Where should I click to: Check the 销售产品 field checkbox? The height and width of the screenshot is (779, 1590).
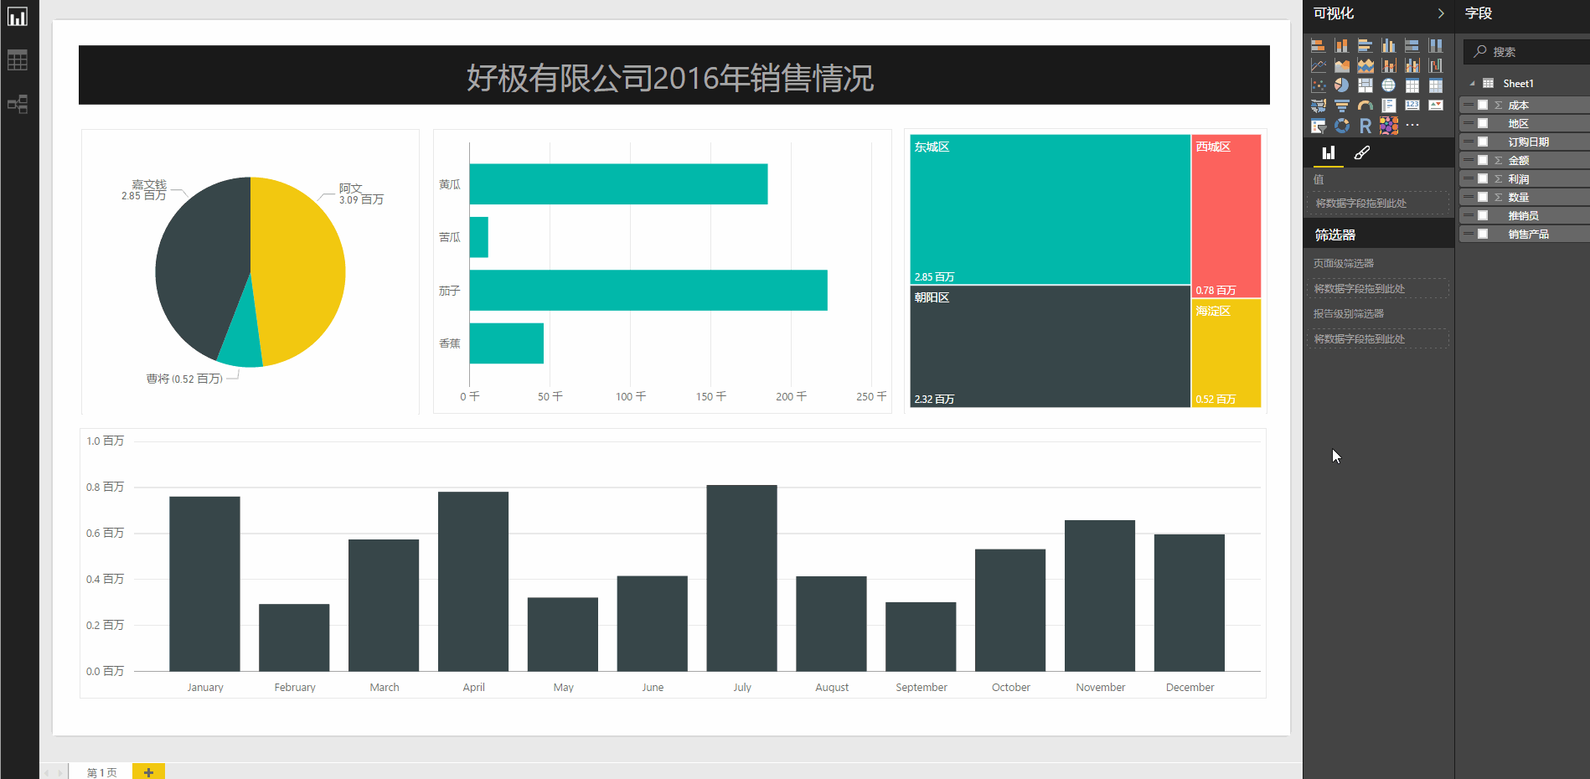click(x=1482, y=234)
